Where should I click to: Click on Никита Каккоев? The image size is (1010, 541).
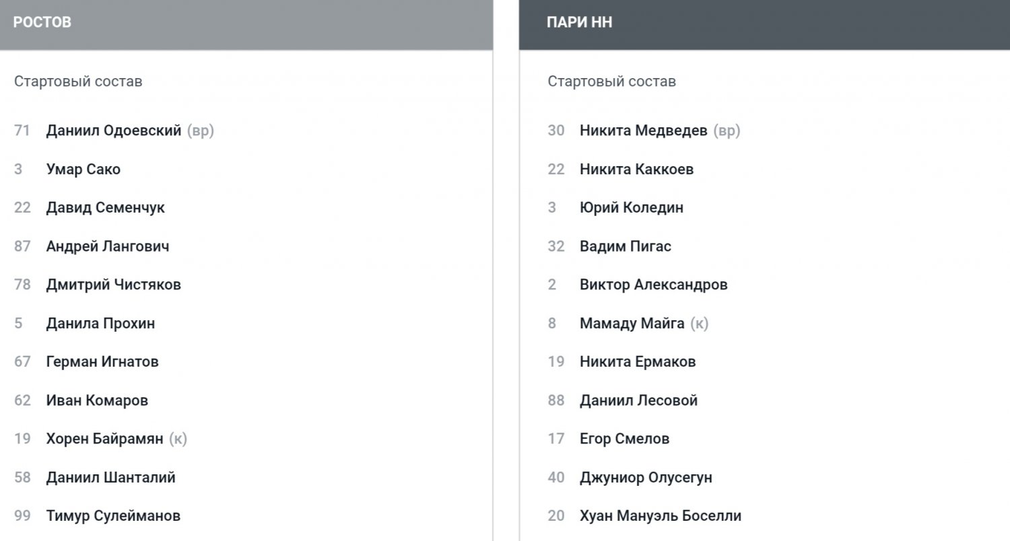(636, 169)
